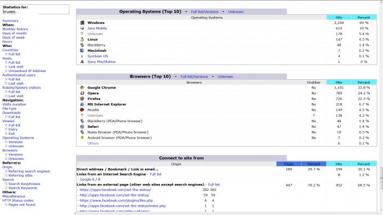Open set-the-status/index.php link
Viewport: 383px width, 215px height.
tap(123, 206)
